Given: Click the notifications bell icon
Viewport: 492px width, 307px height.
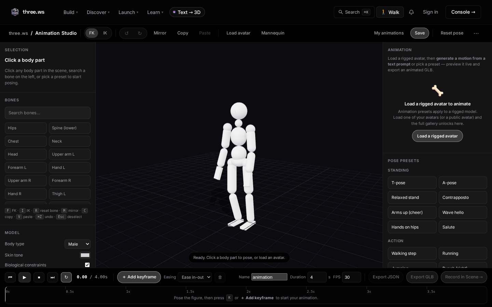Looking at the screenshot, I should pos(411,12).
